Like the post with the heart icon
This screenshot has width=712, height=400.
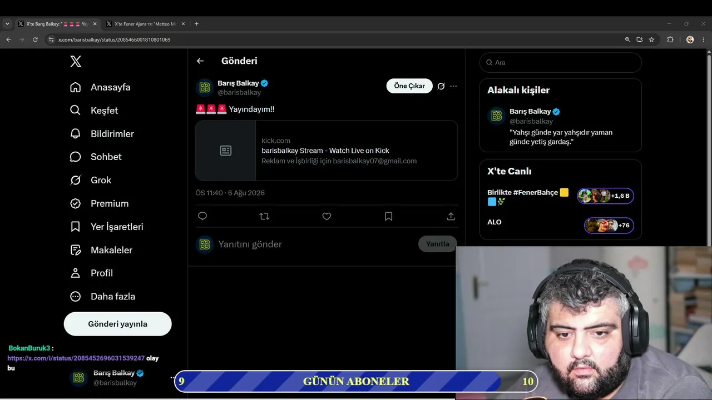tap(327, 217)
